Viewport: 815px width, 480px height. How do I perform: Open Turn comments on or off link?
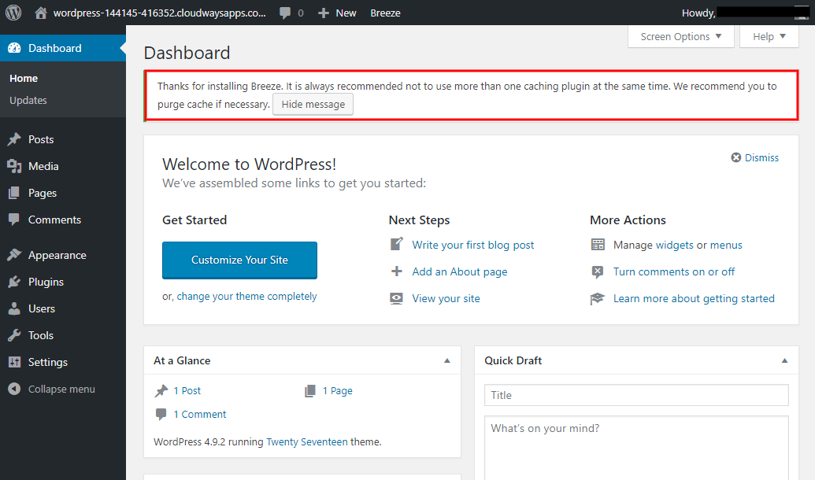673,271
